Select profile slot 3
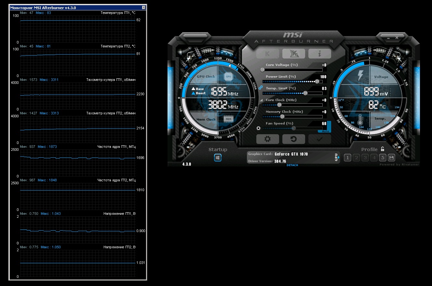This screenshot has height=286, width=432. pyautogui.click(x=365, y=158)
